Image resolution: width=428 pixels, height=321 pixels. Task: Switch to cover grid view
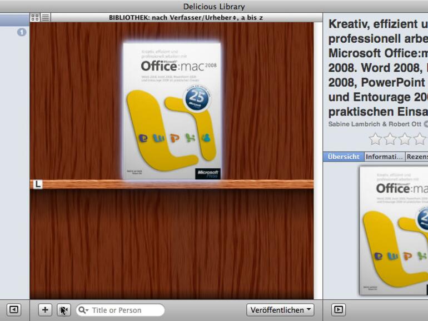click(x=35, y=18)
